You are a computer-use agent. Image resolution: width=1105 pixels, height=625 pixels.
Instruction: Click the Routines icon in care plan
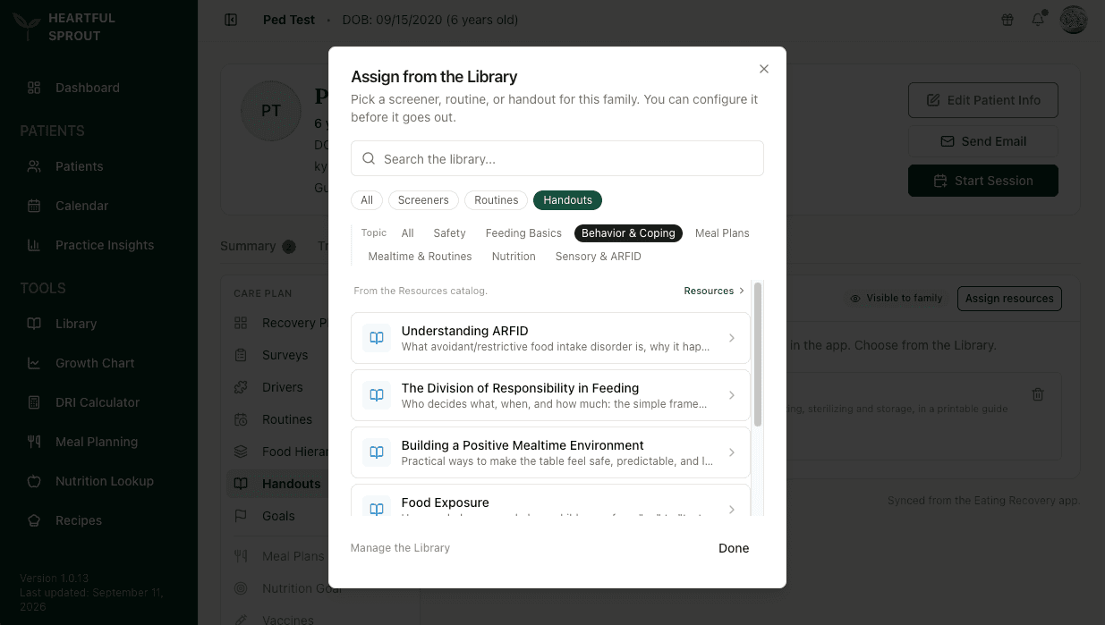[x=241, y=419]
